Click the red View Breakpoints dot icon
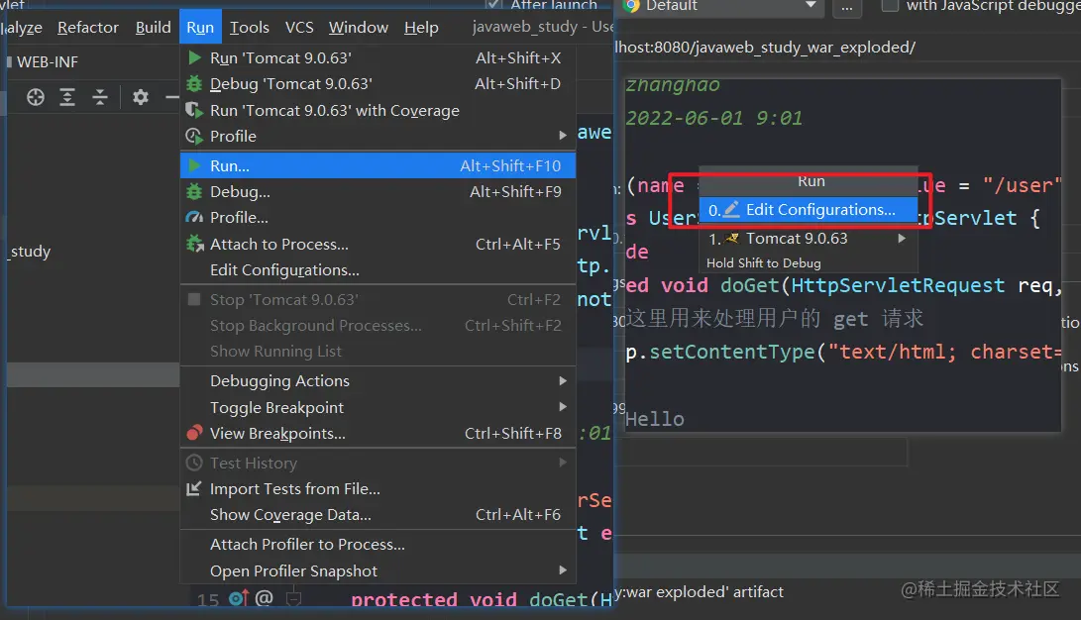The height and width of the screenshot is (620, 1081). point(195,433)
